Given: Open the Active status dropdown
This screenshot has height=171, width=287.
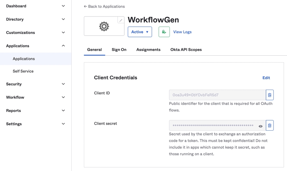Looking at the screenshot, I should pyautogui.click(x=140, y=32).
